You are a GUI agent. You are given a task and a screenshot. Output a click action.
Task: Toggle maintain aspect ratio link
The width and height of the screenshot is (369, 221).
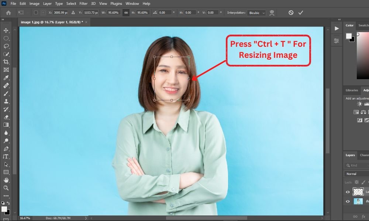tap(126, 13)
